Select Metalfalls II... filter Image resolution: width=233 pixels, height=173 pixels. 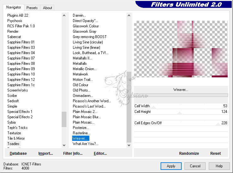(x=82, y=58)
